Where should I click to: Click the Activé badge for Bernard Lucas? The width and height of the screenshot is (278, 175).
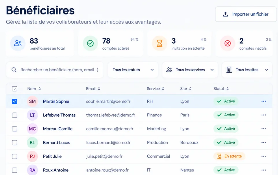click(226, 142)
